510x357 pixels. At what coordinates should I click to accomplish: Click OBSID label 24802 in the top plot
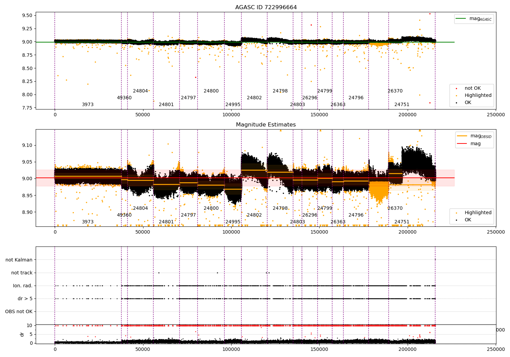[x=254, y=98]
